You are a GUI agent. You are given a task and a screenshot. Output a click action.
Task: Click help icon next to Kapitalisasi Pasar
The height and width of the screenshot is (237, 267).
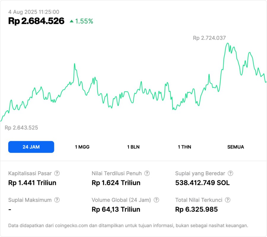point(57,173)
